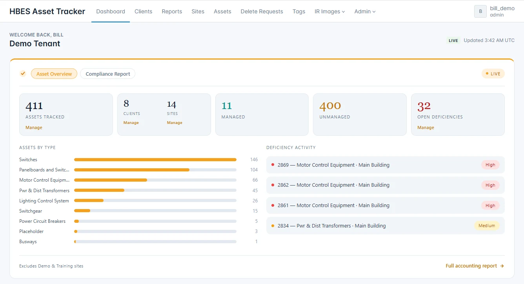Open deficiency 2869 Motor Control Equipment

[x=386, y=165]
